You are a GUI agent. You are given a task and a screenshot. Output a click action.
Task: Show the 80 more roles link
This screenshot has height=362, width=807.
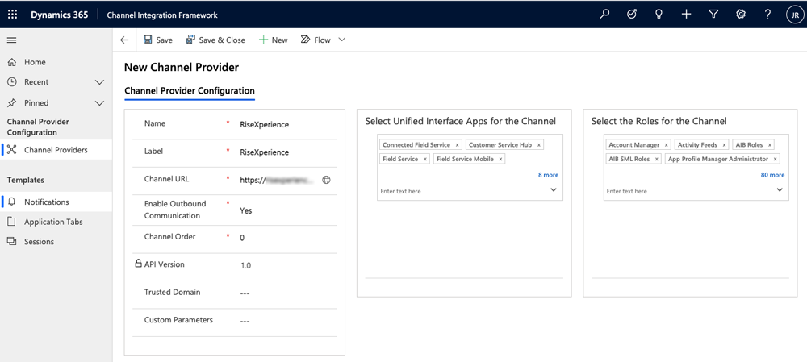click(772, 175)
